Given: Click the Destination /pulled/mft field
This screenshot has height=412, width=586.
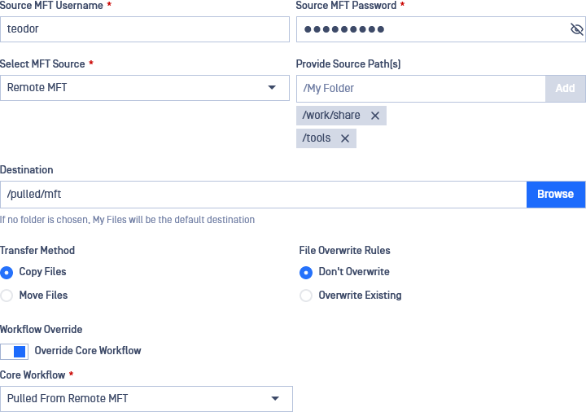Looking at the screenshot, I should (264, 195).
